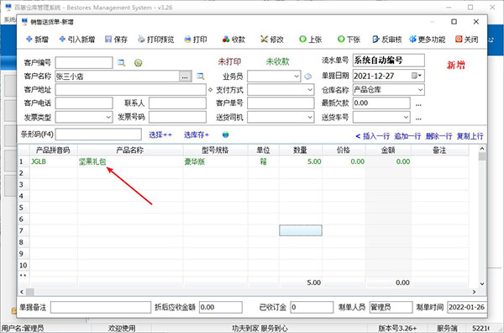Select the 豪华版 specification cell
504x333 pixels.
click(x=215, y=161)
